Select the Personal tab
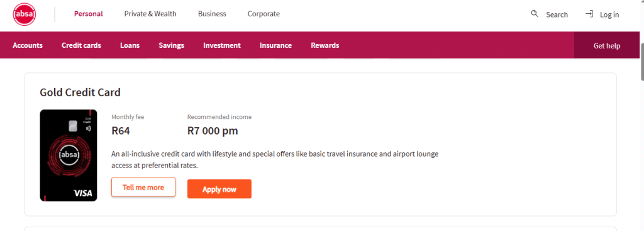This screenshot has width=644, height=231. pyautogui.click(x=88, y=14)
